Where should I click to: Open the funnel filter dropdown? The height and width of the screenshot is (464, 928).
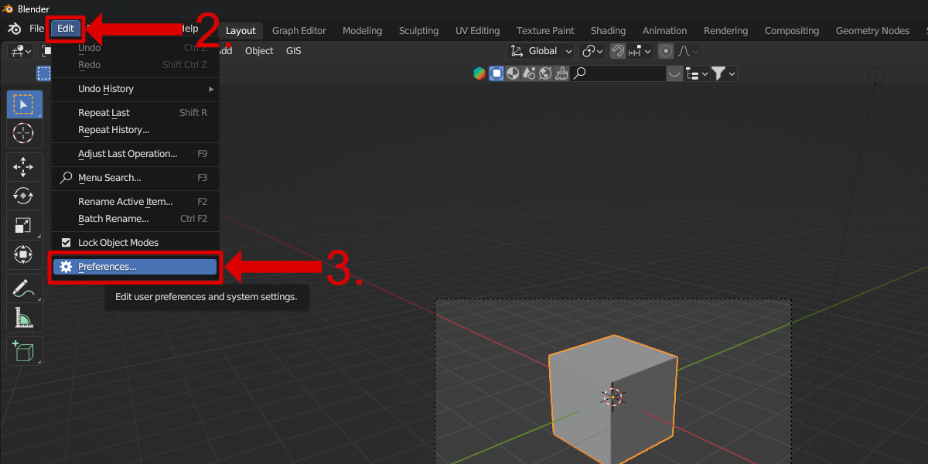724,73
